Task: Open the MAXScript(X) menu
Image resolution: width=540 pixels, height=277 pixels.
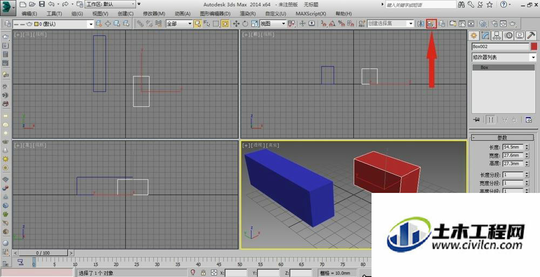Action: tap(310, 14)
